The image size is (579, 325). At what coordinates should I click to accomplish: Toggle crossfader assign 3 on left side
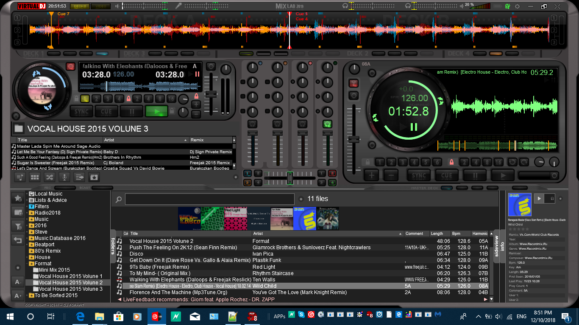coord(247,182)
